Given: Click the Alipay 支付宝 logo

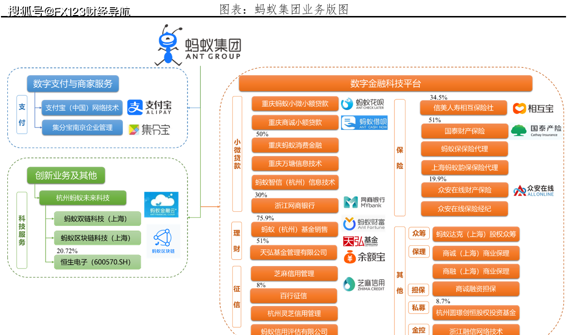Looking at the screenshot, I should (x=149, y=107).
